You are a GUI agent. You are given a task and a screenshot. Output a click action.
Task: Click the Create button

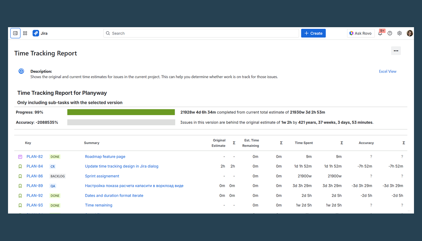click(313, 33)
